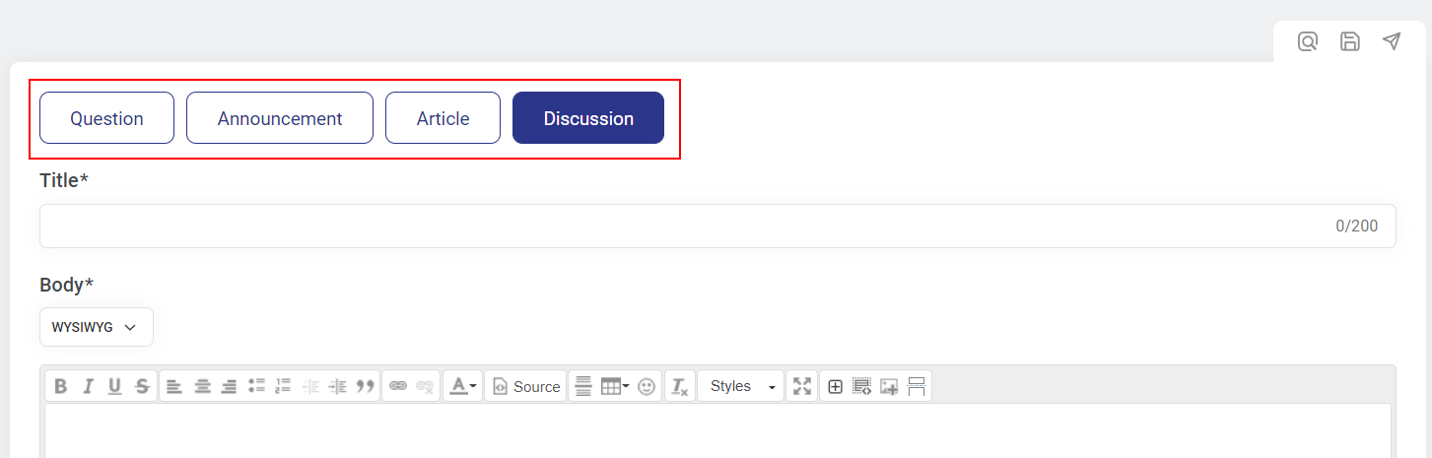Expand the Styles dropdown
The height and width of the screenshot is (458, 1432).
[740, 387]
